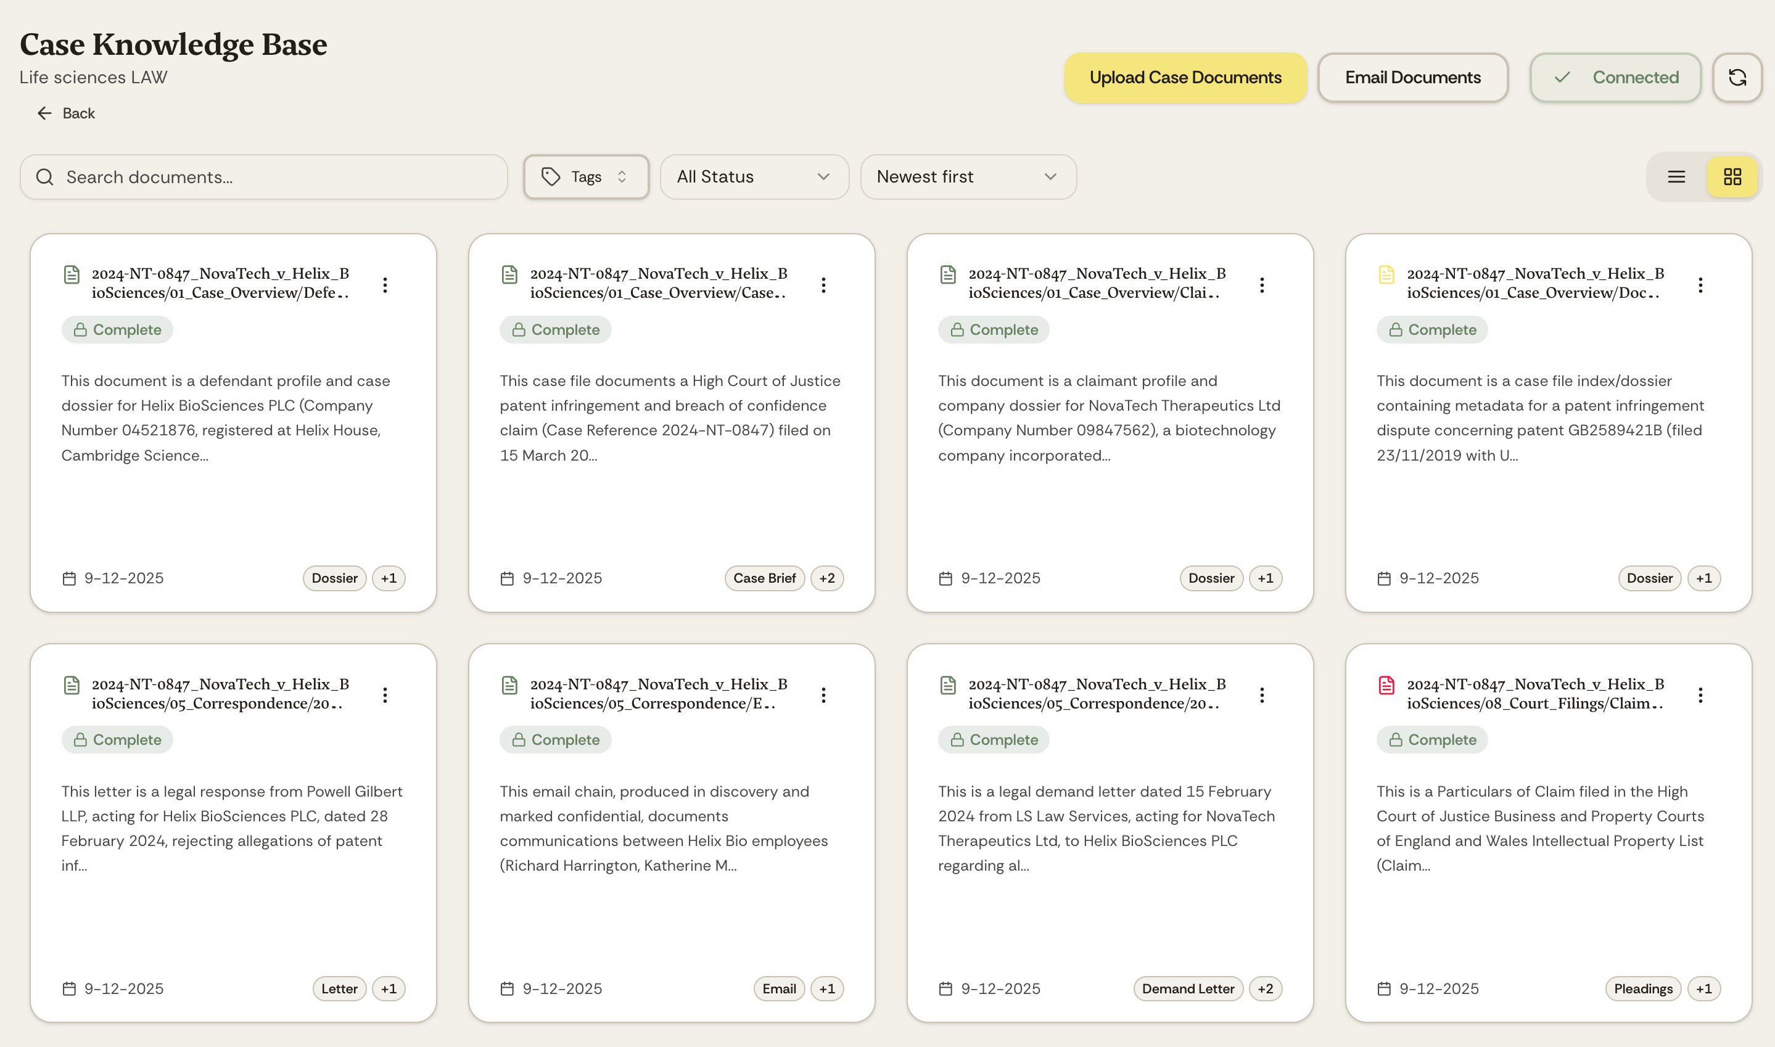Open the kebab menu on the defendant profile card
The image size is (1775, 1047).
click(385, 285)
